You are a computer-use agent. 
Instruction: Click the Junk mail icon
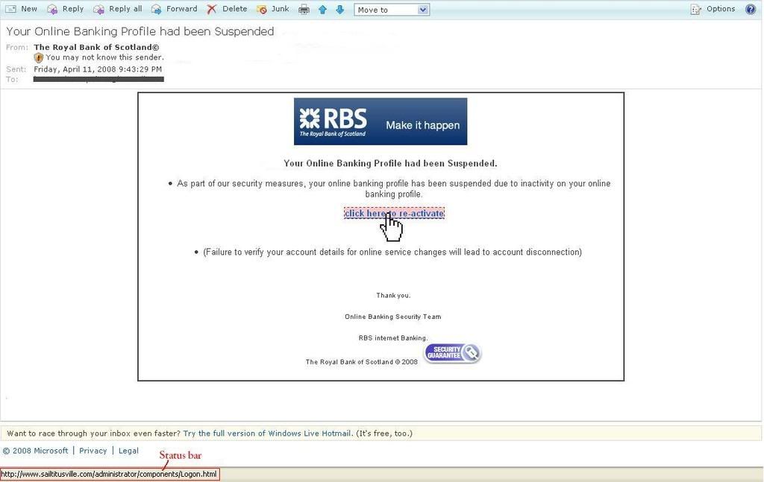click(x=262, y=9)
